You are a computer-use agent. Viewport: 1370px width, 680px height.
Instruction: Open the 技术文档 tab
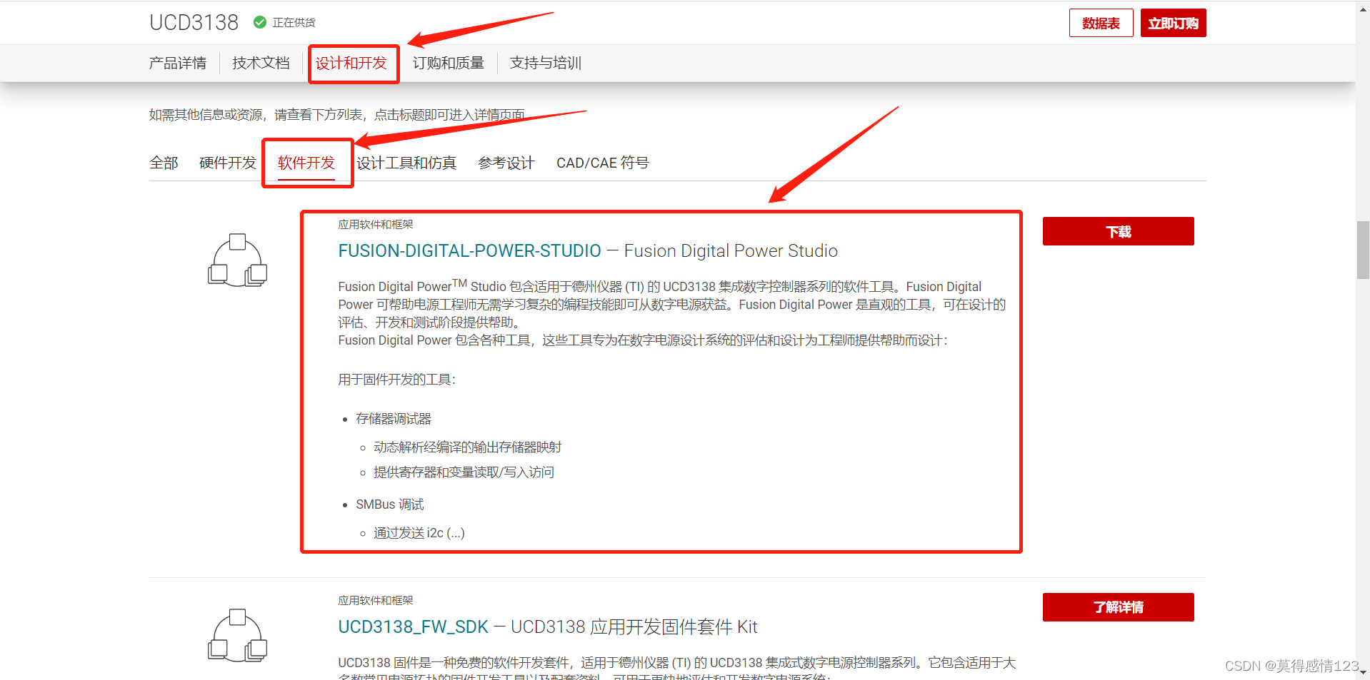pyautogui.click(x=261, y=63)
